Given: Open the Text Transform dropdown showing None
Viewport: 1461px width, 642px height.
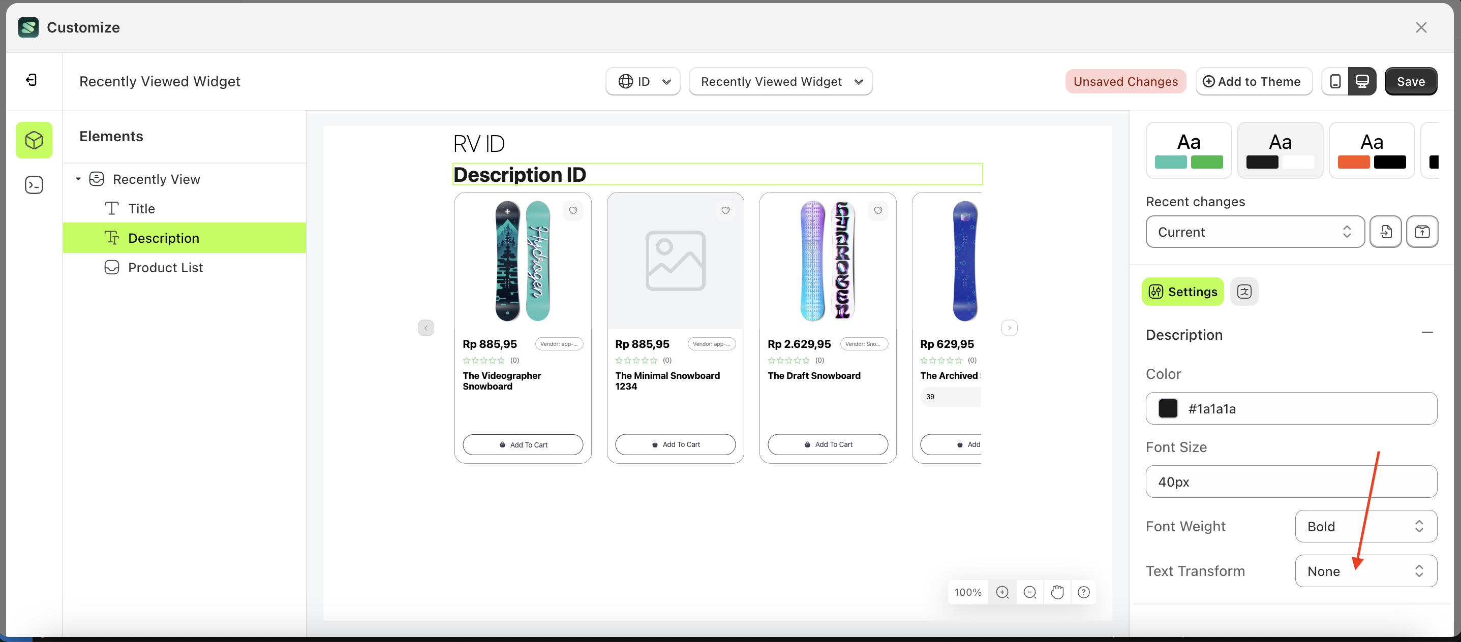Looking at the screenshot, I should 1366,570.
